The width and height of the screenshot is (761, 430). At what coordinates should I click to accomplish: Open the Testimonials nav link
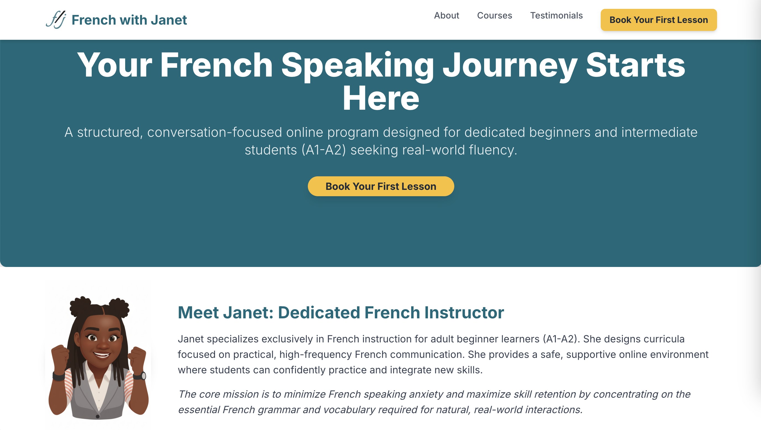[556, 15]
